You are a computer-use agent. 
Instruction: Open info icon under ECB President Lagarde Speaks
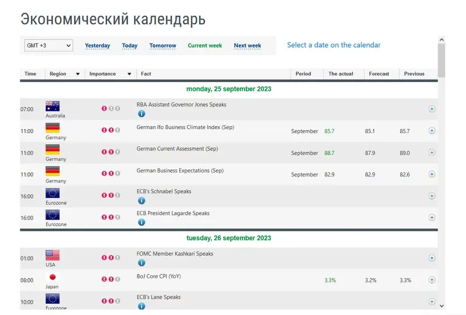[x=142, y=222]
